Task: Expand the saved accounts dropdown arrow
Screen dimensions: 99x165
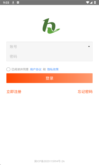Action: click(89, 46)
